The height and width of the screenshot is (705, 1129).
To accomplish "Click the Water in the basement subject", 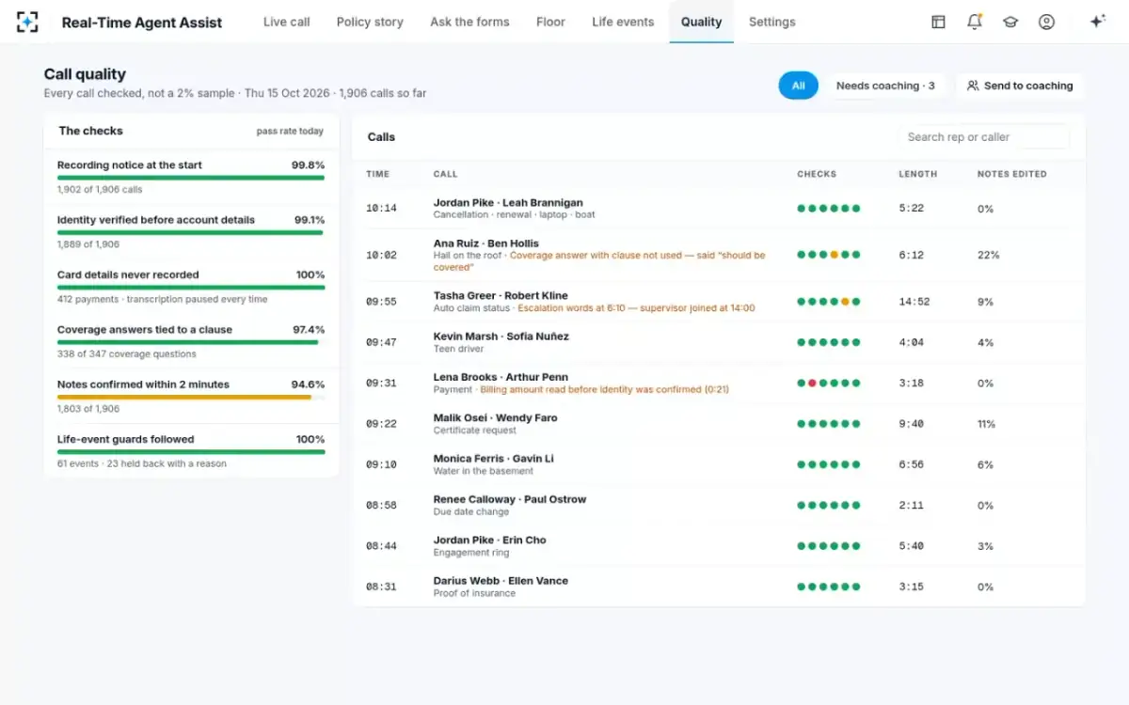I will 483,471.
